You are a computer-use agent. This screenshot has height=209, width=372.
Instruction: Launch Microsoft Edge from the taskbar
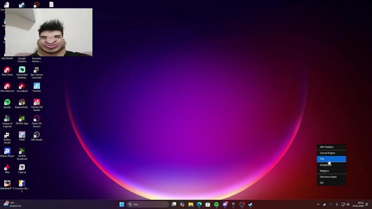tap(199, 204)
